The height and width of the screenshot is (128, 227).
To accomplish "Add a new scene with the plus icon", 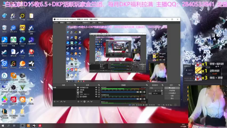I will click(x=54, y=102).
